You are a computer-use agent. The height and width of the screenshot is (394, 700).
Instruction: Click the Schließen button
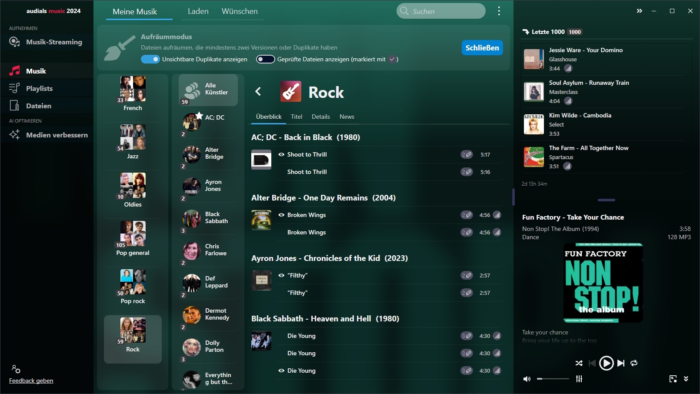tap(482, 48)
